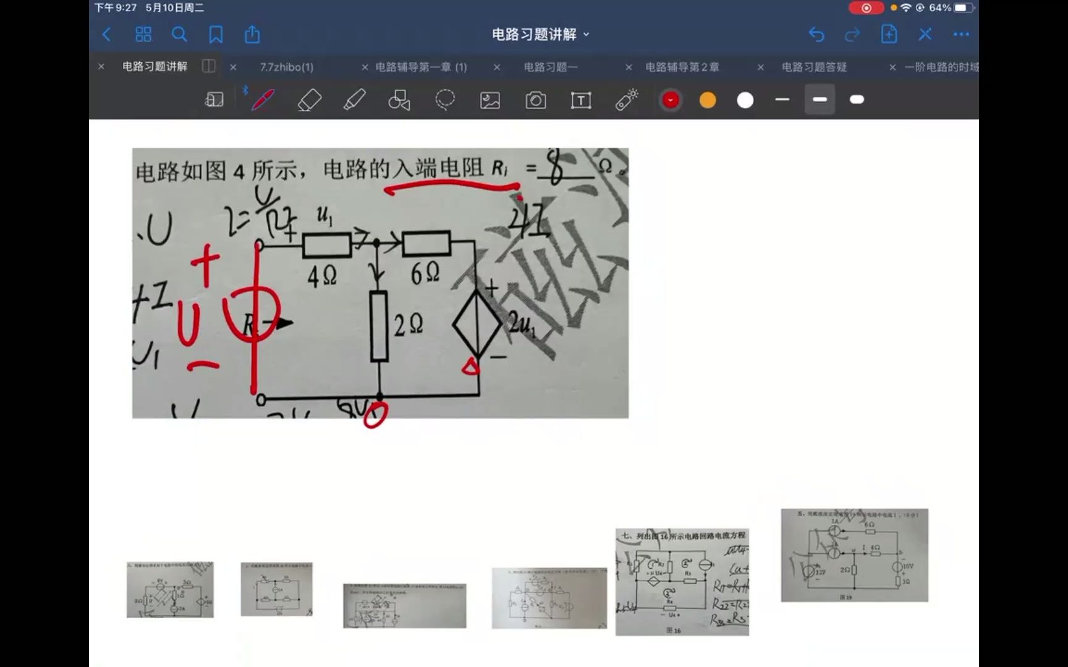This screenshot has width=1068, height=667.
Task: Tap the third small circuit image
Action: [405, 606]
